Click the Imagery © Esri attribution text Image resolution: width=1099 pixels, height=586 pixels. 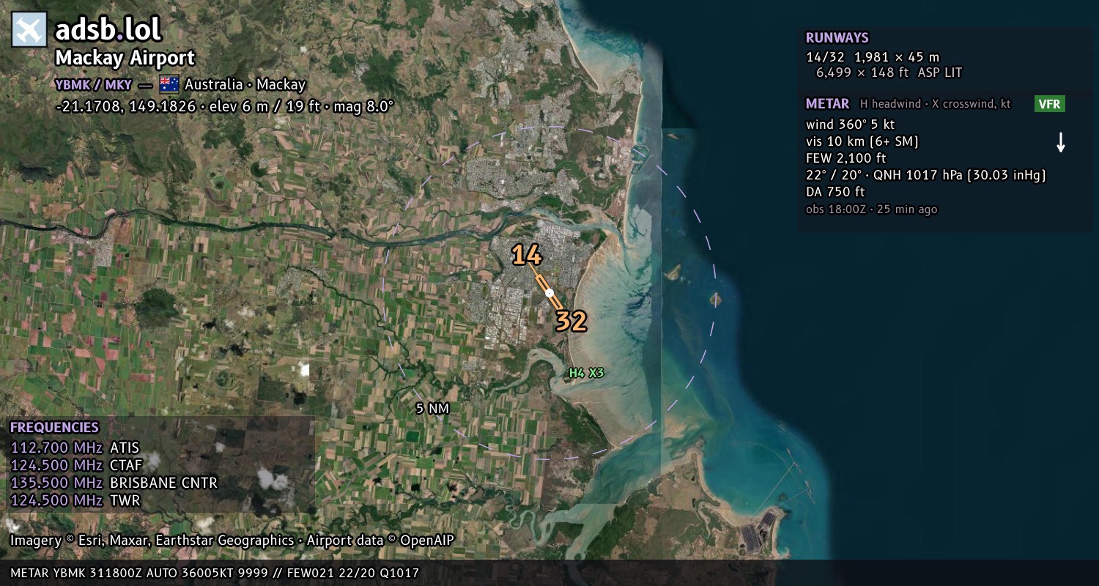point(232,541)
